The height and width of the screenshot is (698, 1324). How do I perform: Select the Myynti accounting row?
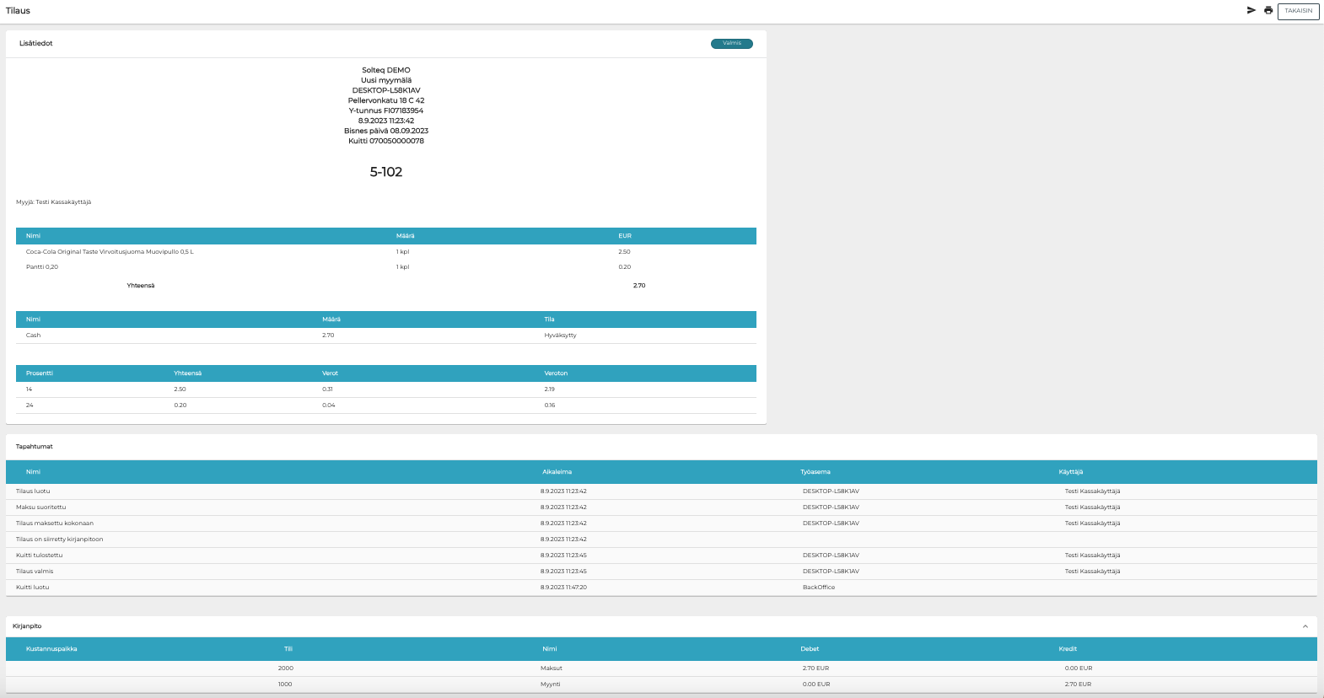click(550, 685)
